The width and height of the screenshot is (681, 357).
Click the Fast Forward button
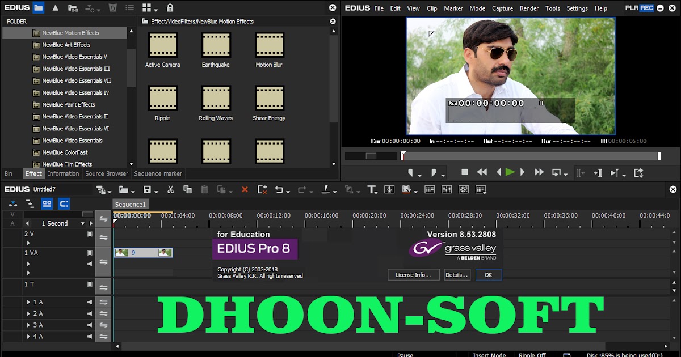[539, 172]
